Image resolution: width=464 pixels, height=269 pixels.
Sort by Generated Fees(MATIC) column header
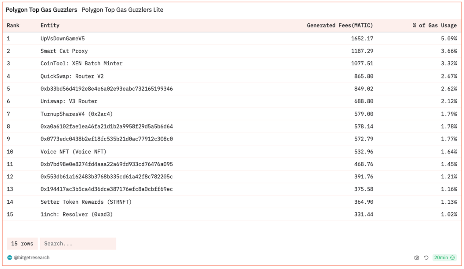pyautogui.click(x=340, y=25)
